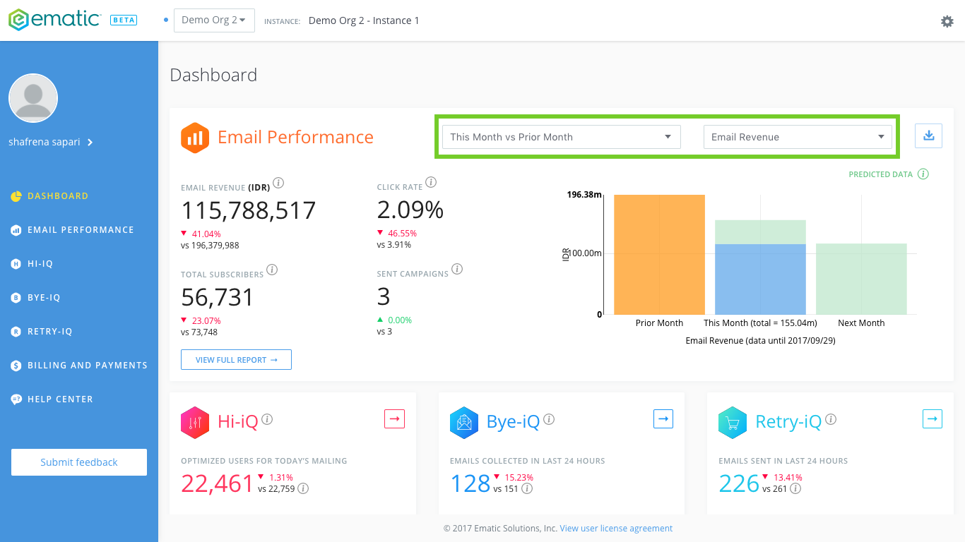Open Email Performance in the sidebar
Viewport: 965px width, 542px height.
point(79,230)
